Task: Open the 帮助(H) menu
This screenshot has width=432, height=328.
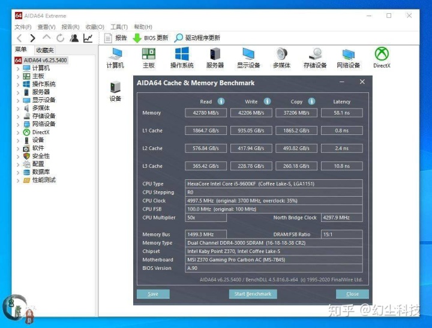Action: [x=143, y=27]
